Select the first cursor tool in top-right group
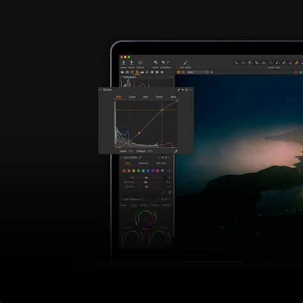 237,63
